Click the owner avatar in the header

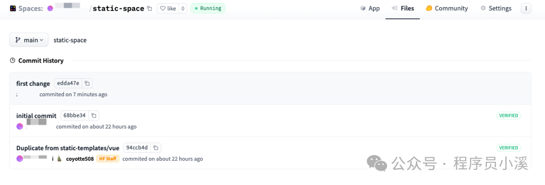(x=50, y=9)
